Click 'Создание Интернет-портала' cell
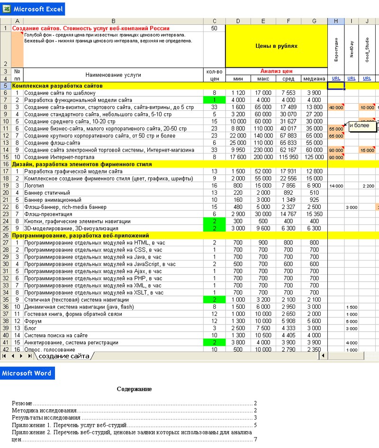This screenshot has height=448, width=379. (x=113, y=157)
